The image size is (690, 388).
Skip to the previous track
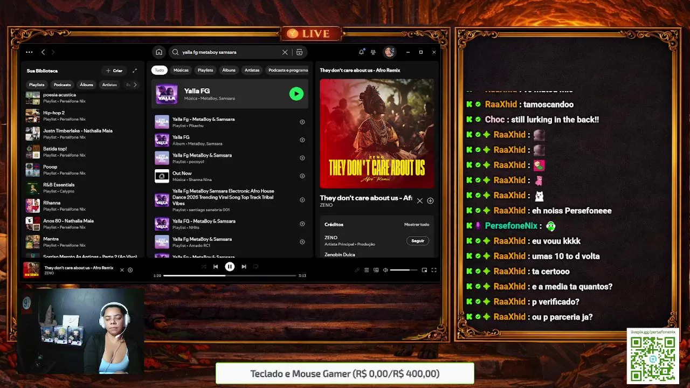(216, 266)
